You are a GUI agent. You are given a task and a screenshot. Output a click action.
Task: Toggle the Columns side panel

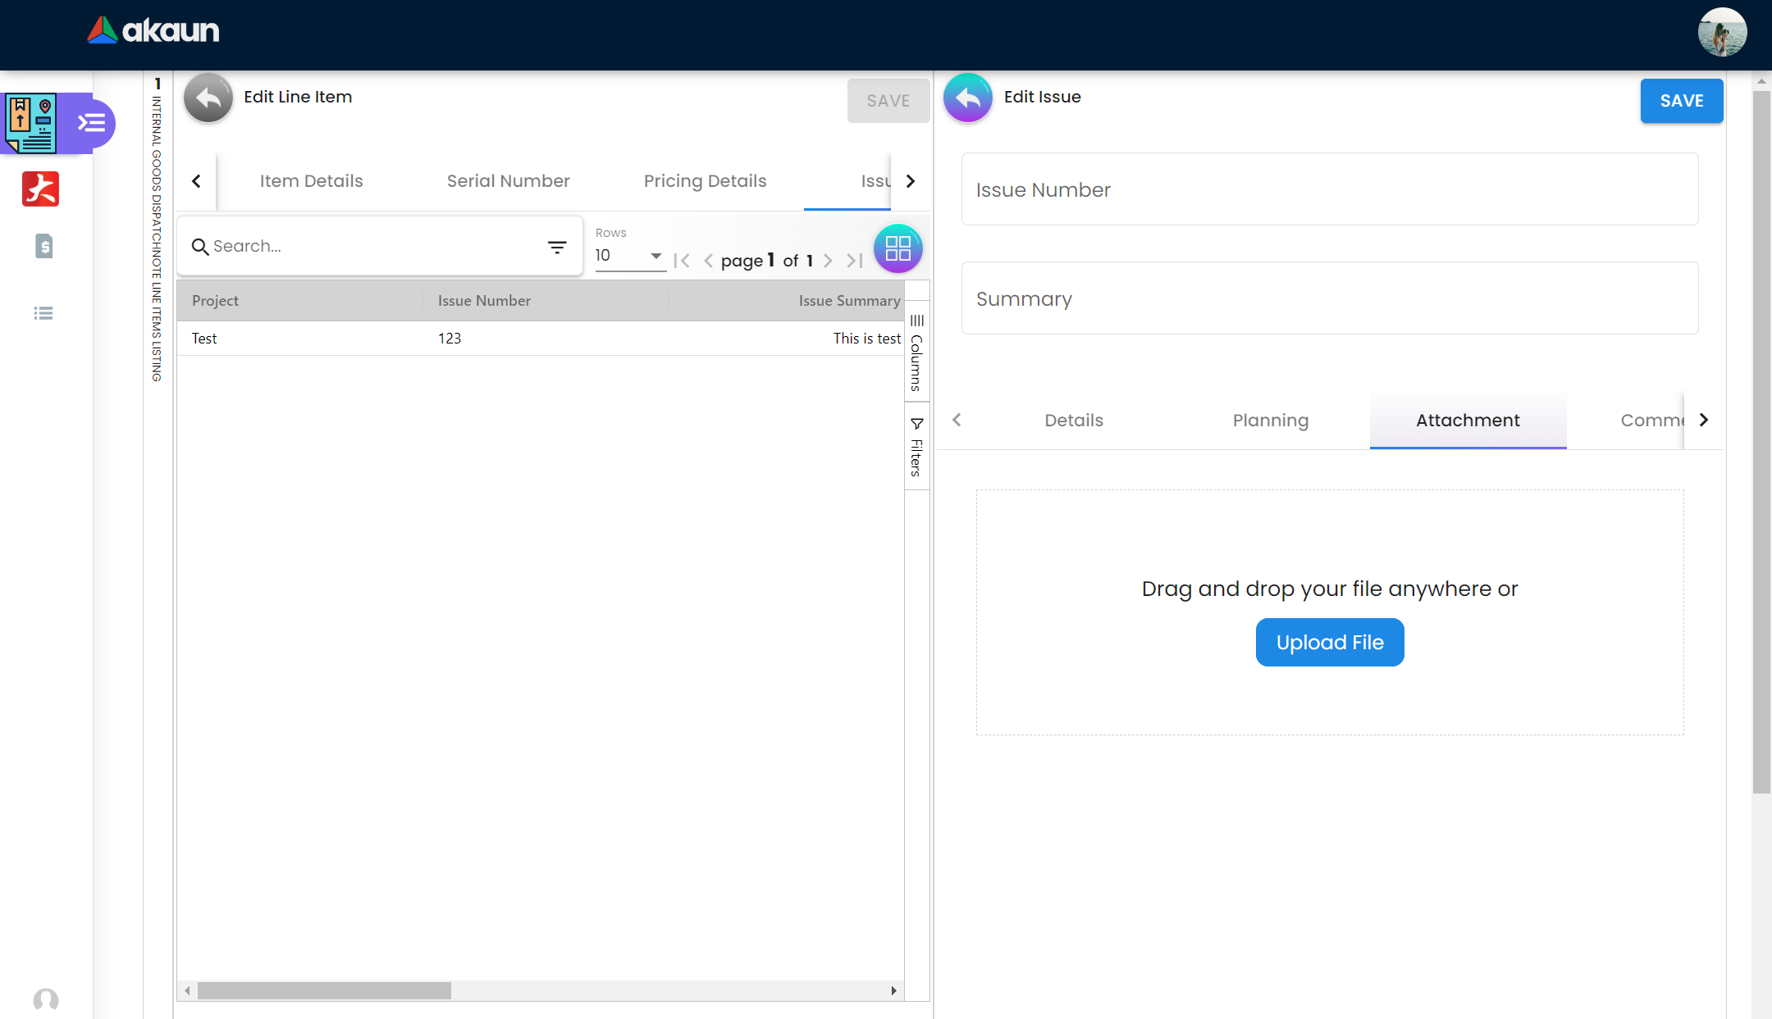[916, 353]
